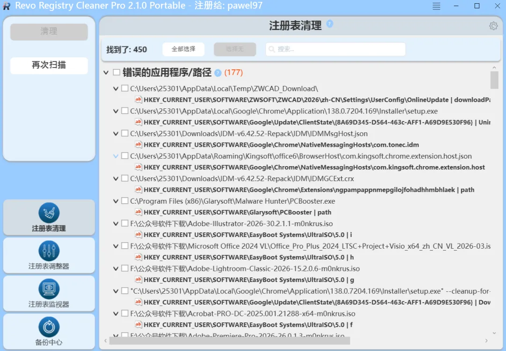This screenshot has width=506, height=351.
Task: Collapse the Acrobat-PRO-DC-2025 iso node
Action: (116, 313)
